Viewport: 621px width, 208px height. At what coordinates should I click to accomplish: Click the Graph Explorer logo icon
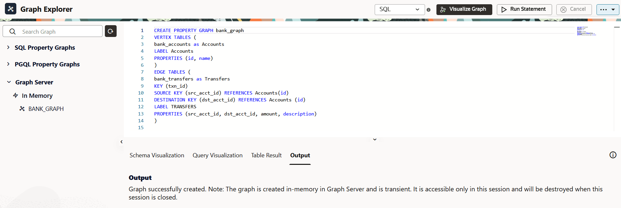pyautogui.click(x=10, y=9)
